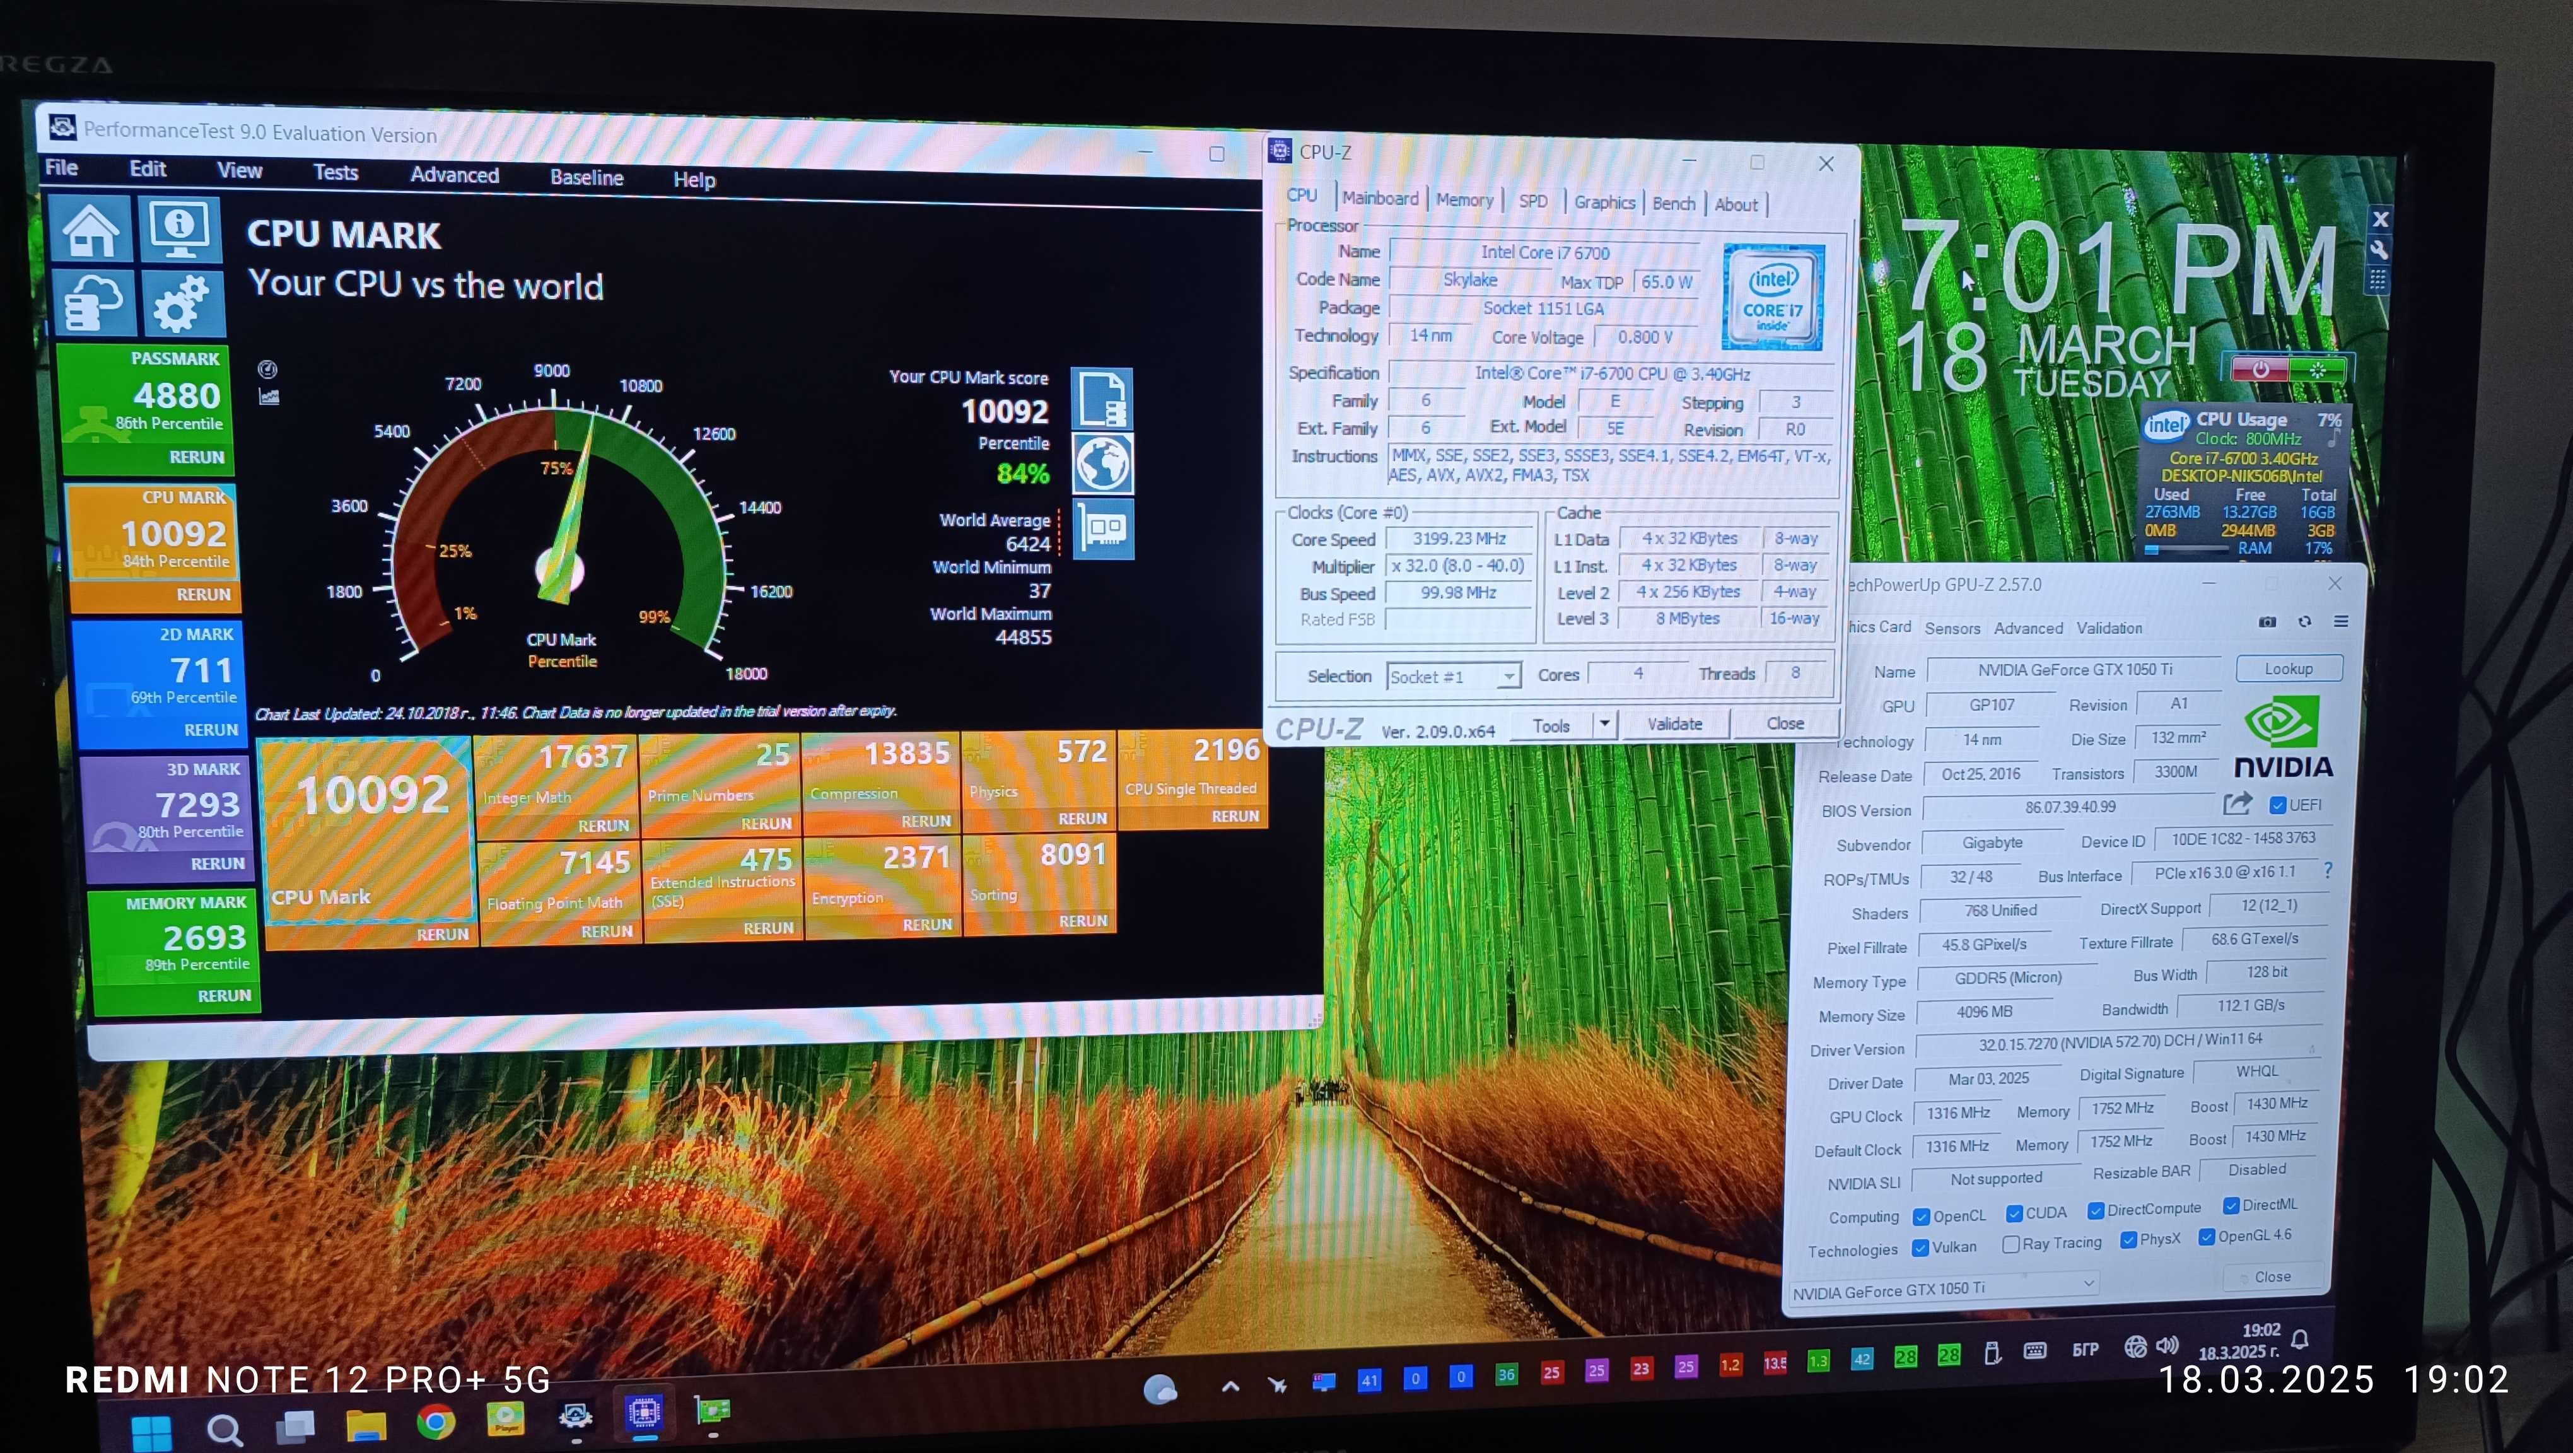2573x1453 pixels.
Task: Click the bus interface question mark icon
Action: pyautogui.click(x=2327, y=871)
